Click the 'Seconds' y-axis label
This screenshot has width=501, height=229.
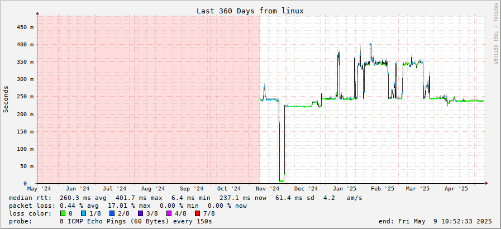(6, 99)
